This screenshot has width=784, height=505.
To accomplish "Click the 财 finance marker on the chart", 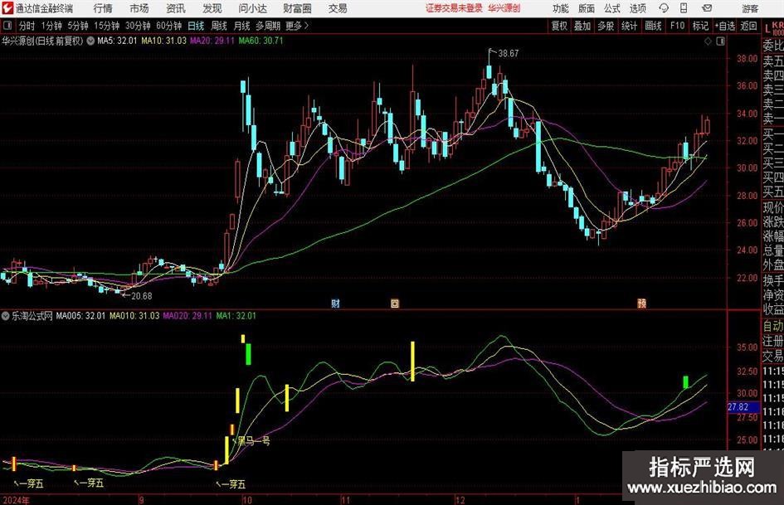I will 336,303.
